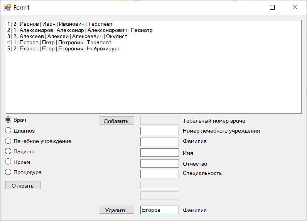Screen dimensions: 307x221
Task: Click the Удалить button
Action: point(116,210)
